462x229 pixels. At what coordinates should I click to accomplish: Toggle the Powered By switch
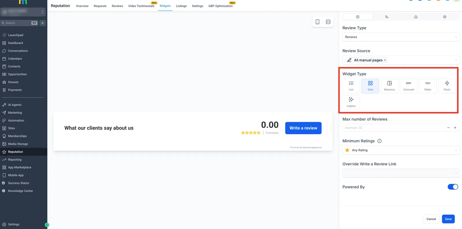click(453, 187)
